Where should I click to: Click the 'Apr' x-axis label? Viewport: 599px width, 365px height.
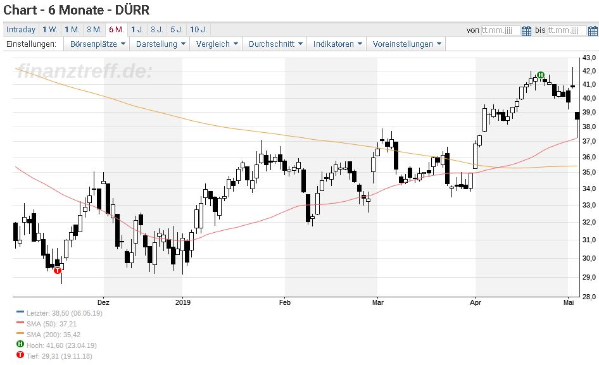[x=476, y=302]
